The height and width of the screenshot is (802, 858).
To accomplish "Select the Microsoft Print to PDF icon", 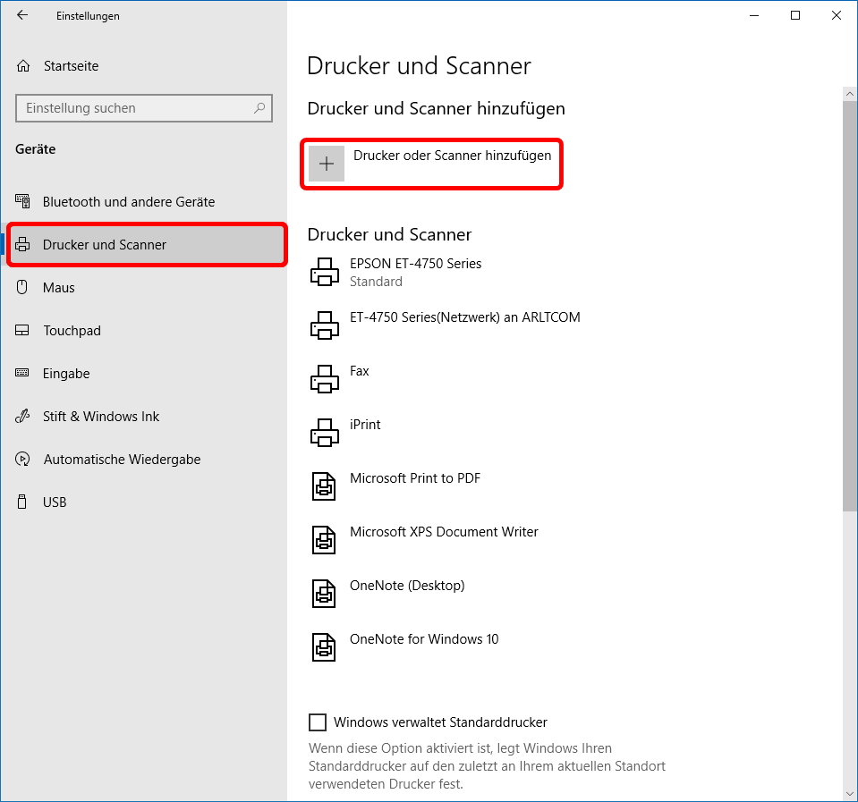I will point(324,486).
